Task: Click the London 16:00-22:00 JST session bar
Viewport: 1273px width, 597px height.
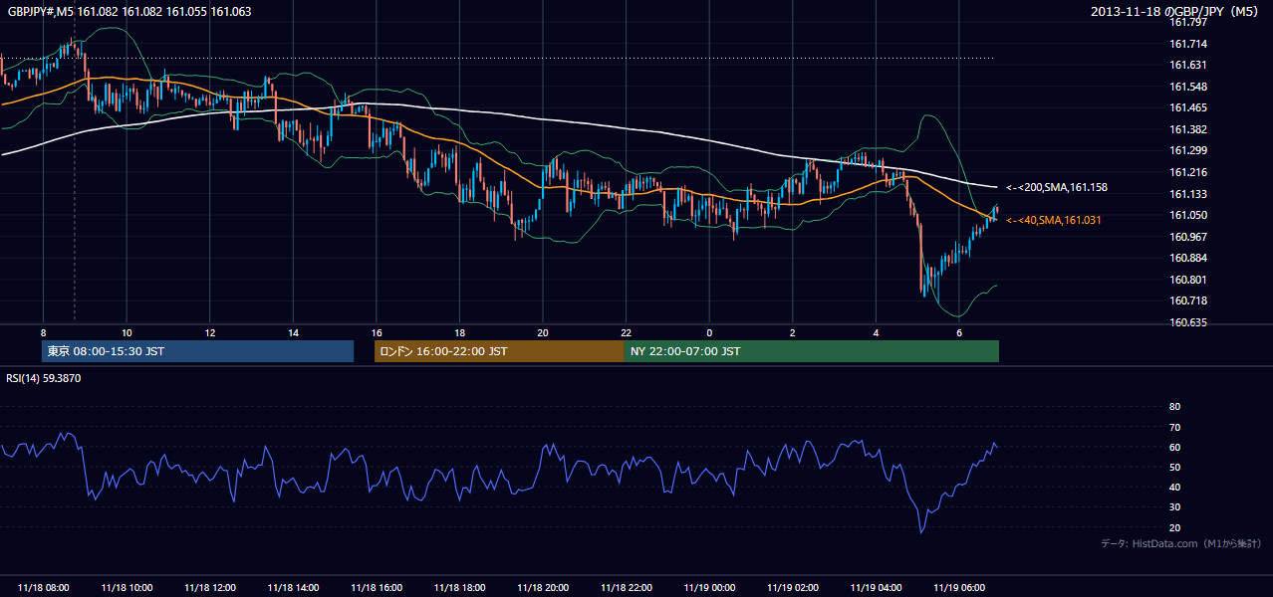Action: 499,351
